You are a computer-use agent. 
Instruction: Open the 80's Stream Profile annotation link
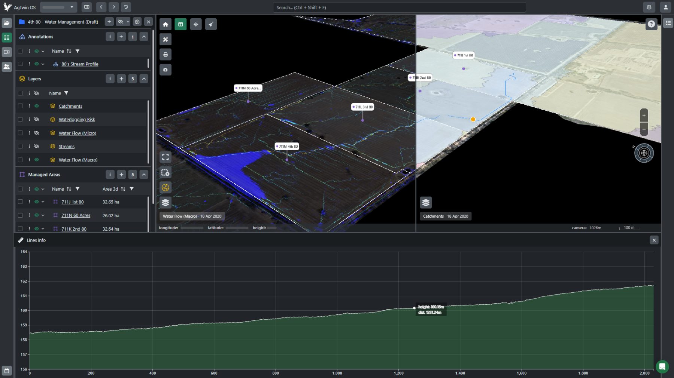tap(80, 64)
